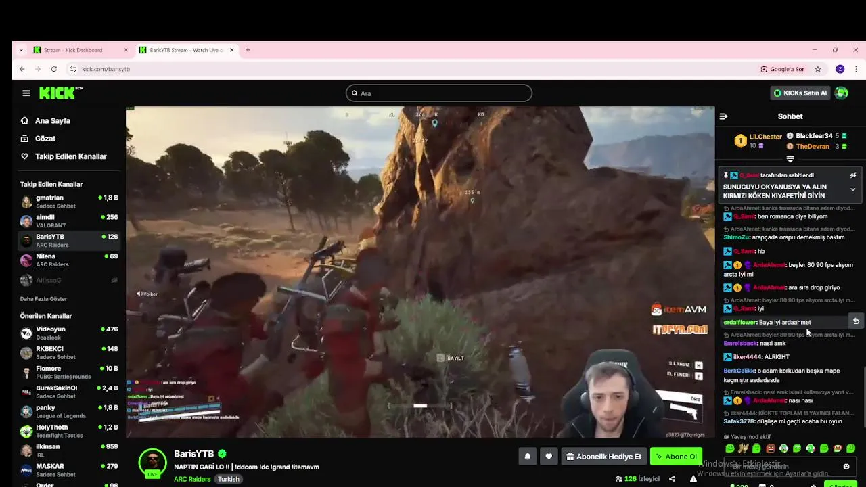The width and height of the screenshot is (866, 487).
Task: Insert the angry red face emote
Action: point(770,448)
